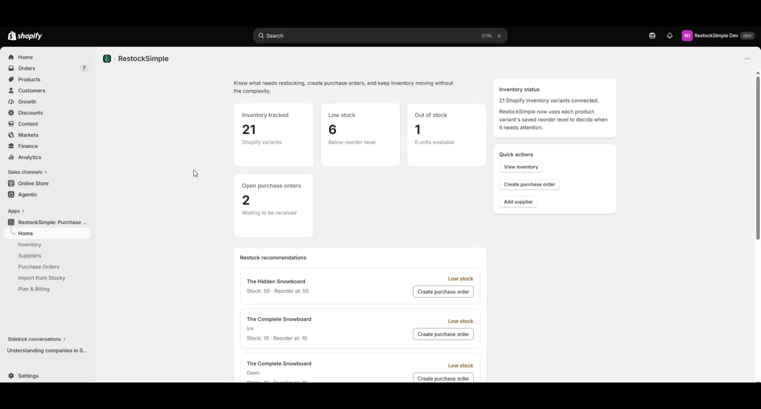Click the Content icon in sidebar

click(11, 124)
